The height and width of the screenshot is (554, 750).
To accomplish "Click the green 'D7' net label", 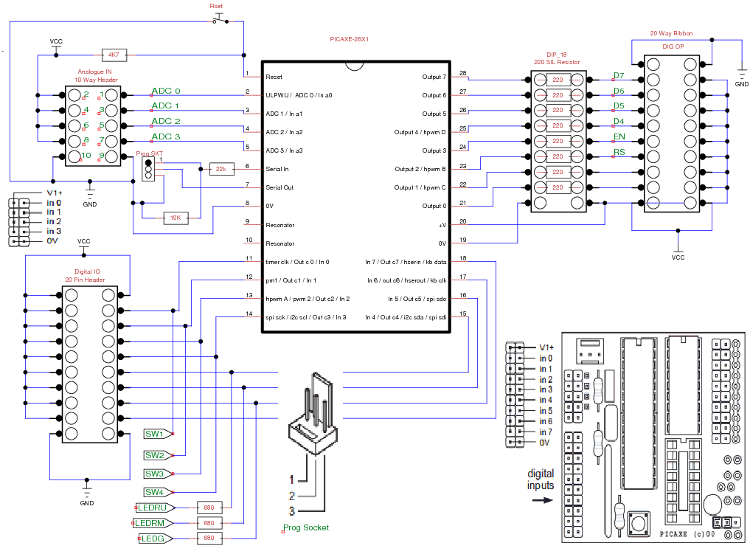I will pyautogui.click(x=619, y=75).
